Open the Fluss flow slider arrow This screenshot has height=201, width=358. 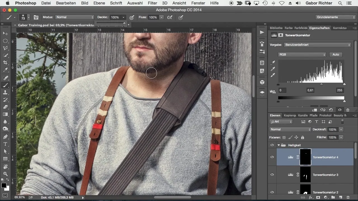tap(161, 17)
